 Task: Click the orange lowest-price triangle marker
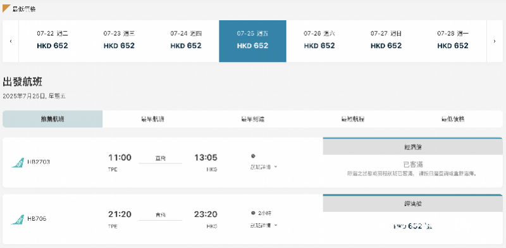click(x=6, y=8)
